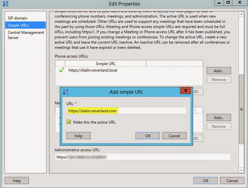The width and height of the screenshot is (248, 188).
Task: Close the Add simple URL dialog
Action: pyautogui.click(x=186, y=91)
